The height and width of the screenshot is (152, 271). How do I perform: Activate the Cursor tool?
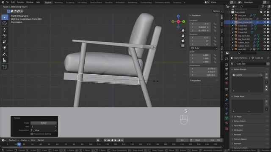(5, 23)
